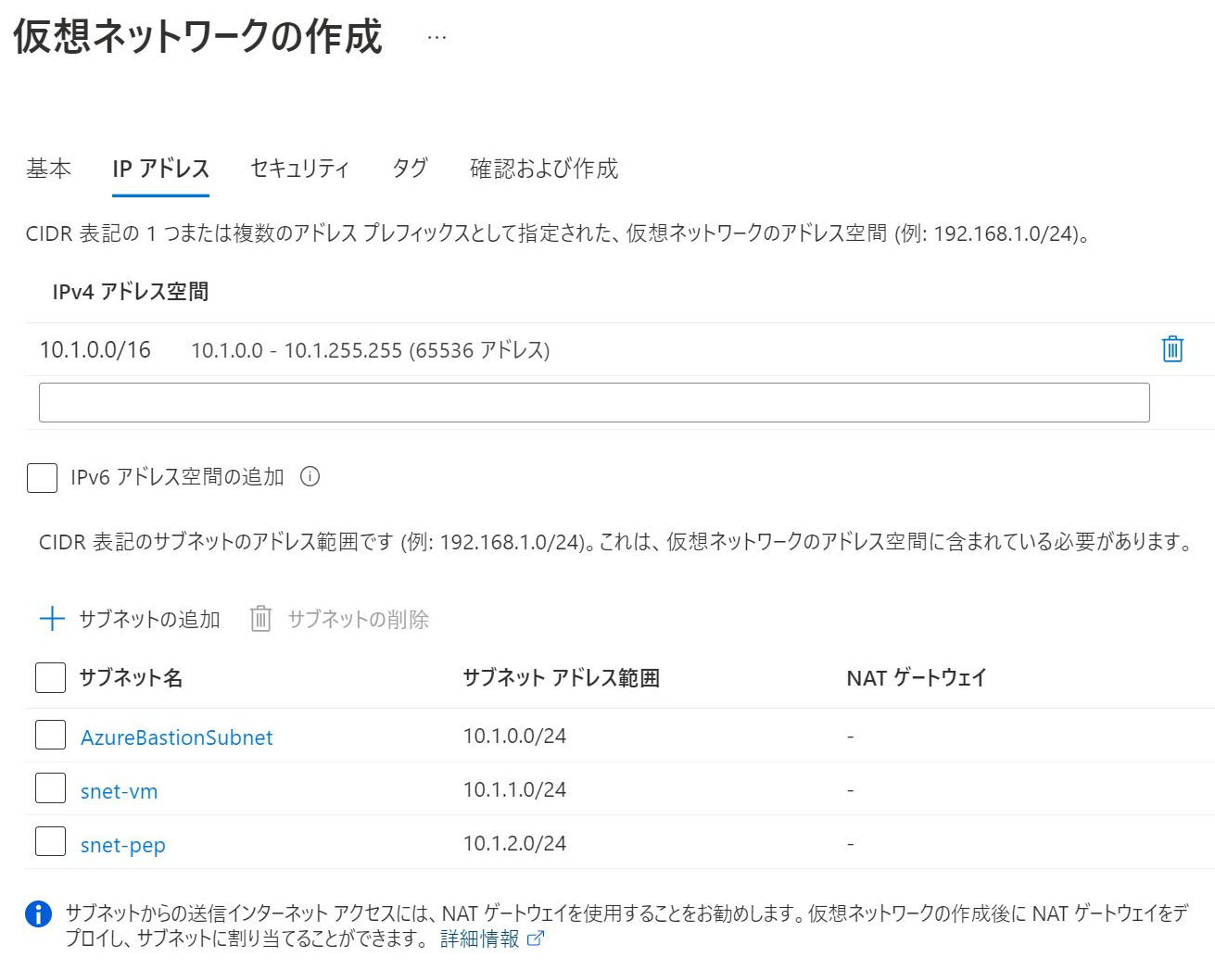
Task: Open the タグ tab
Action: [x=408, y=169]
